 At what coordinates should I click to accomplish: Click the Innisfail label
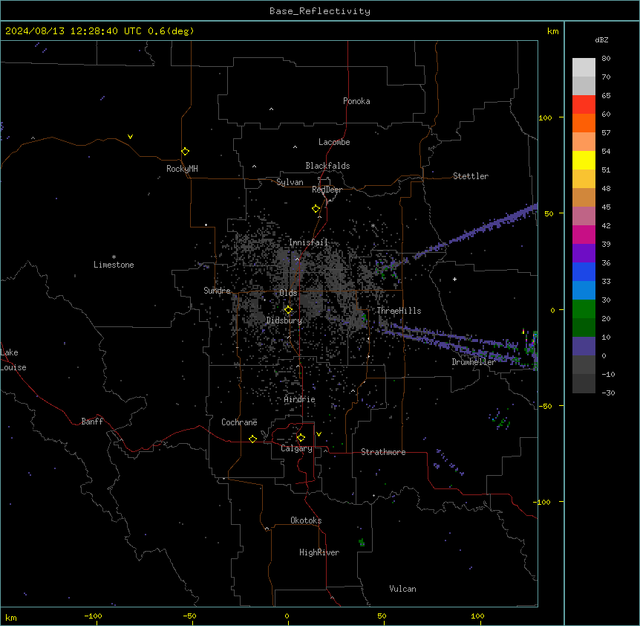[x=308, y=242]
